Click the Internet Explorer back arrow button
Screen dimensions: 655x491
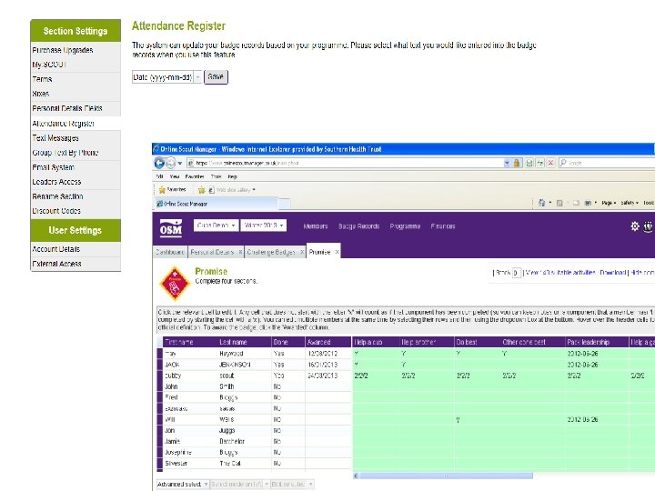click(159, 163)
